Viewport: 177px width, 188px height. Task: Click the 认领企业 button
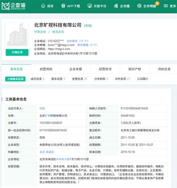[17, 52]
